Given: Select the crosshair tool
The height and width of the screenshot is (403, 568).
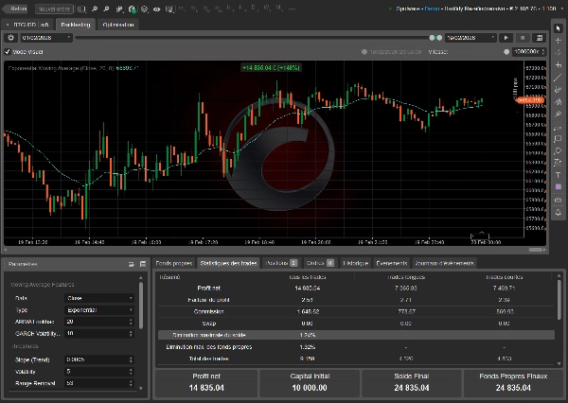Looking at the screenshot, I should 559,41.
